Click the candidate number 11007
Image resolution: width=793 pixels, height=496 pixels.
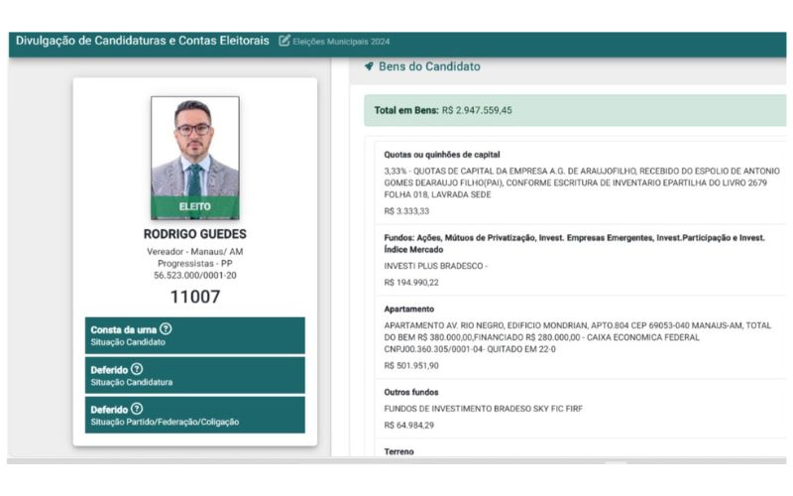tap(195, 297)
